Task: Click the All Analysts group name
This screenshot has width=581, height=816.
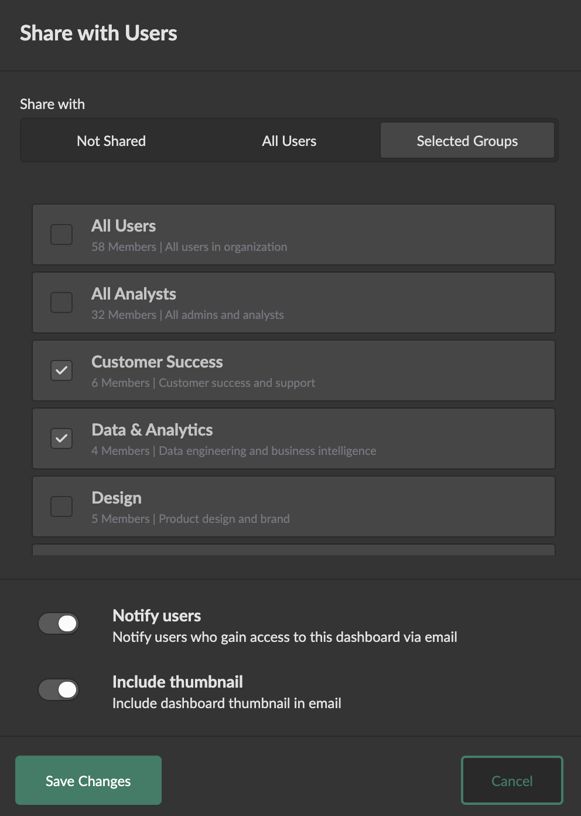Action: point(134,294)
